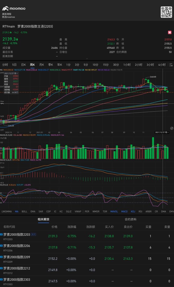Open the 罗素2000指数2212 contract row
The height and width of the screenshot is (287, 174).
click(x=87, y=270)
